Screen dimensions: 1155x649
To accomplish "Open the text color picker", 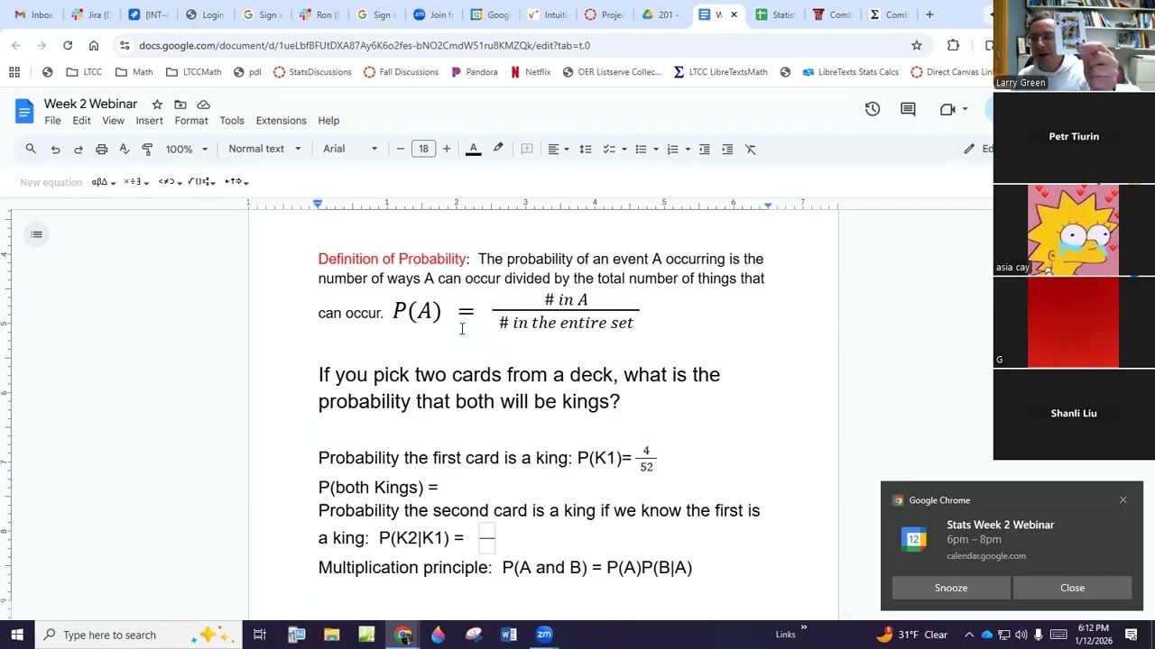I will (x=473, y=149).
